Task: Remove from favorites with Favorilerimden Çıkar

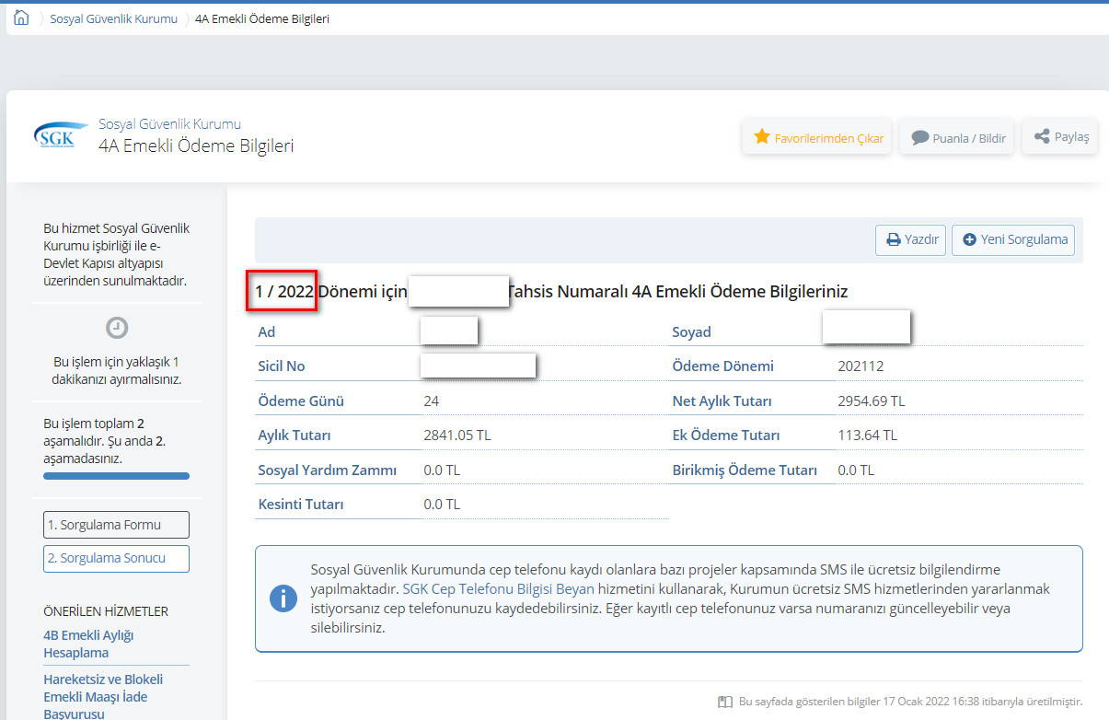Action: point(817,138)
